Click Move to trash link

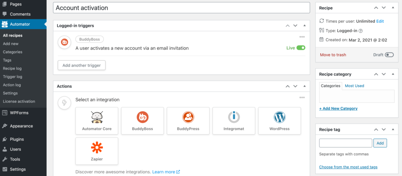click(x=333, y=55)
